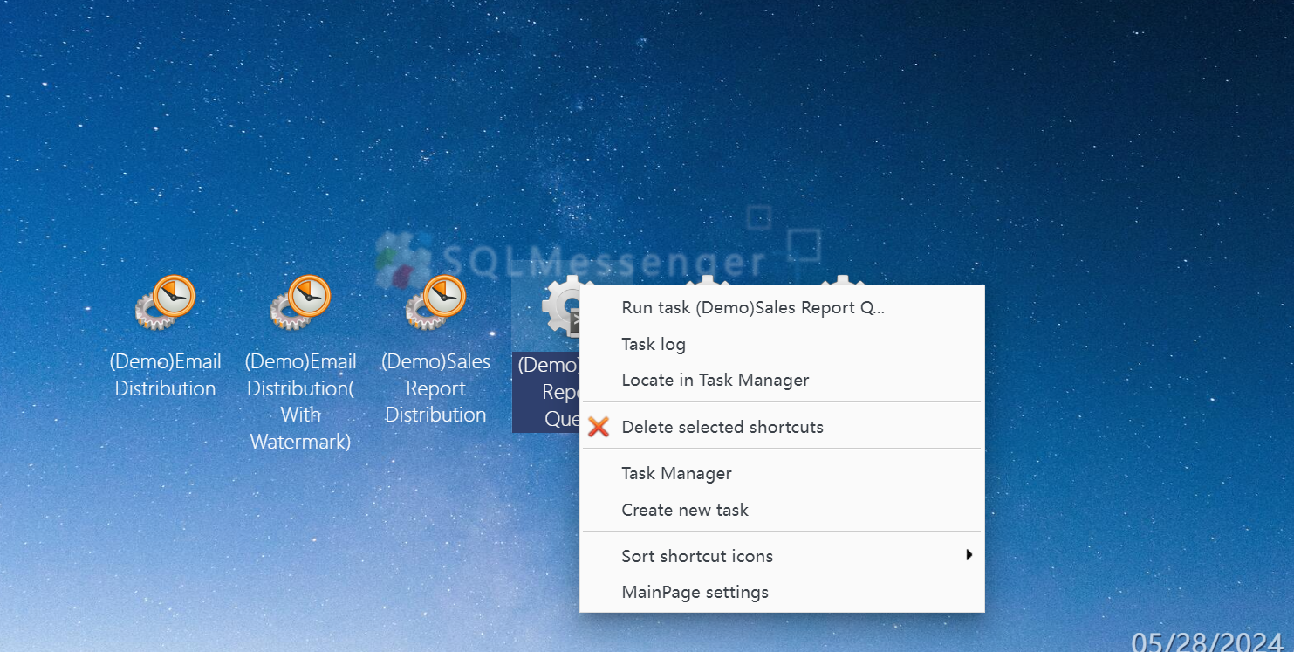1294x652 pixels.
Task: Click the red X delete icon in menu
Action: point(599,427)
